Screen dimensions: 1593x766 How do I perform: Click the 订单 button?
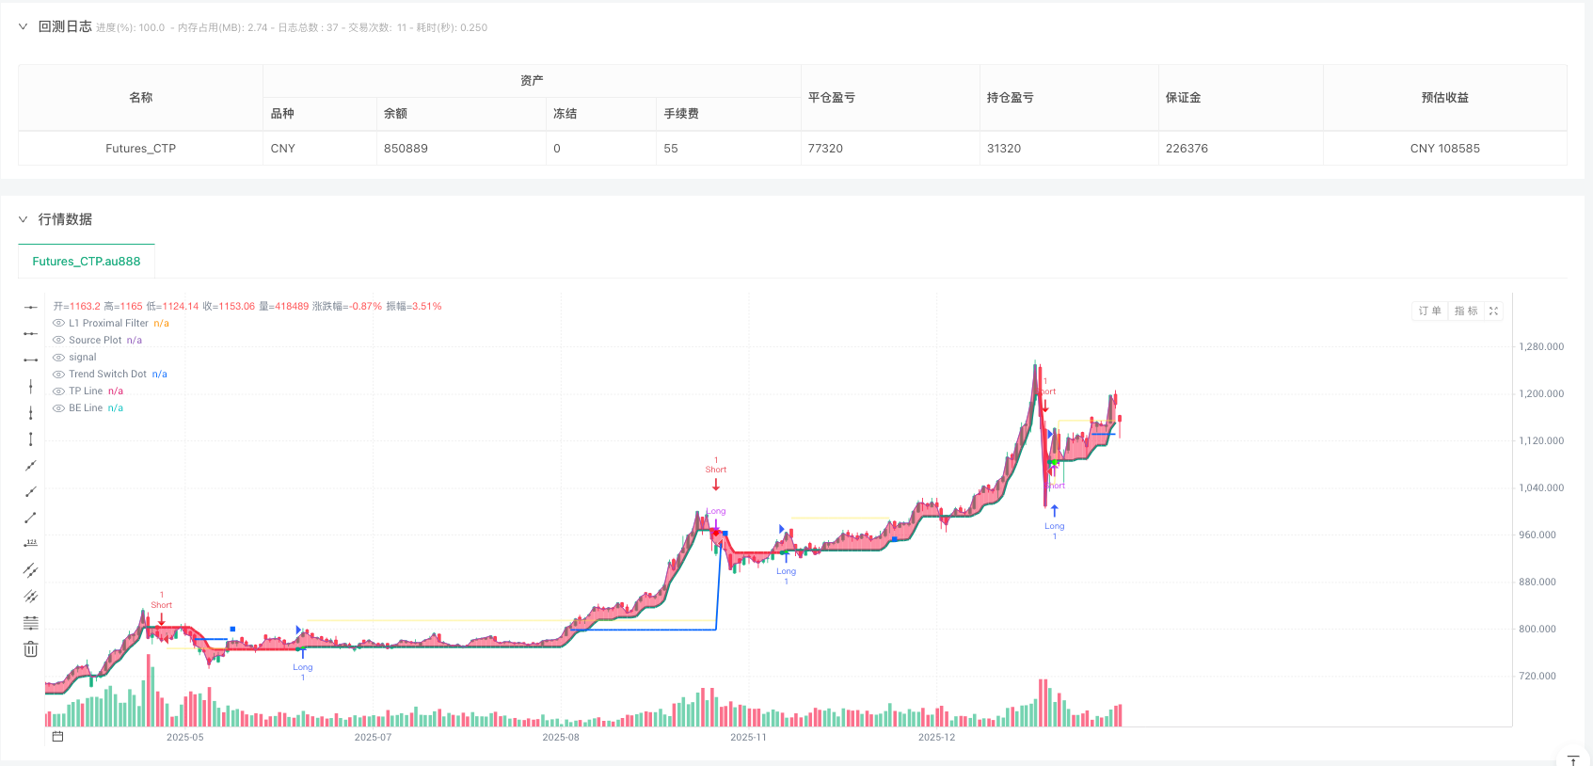[x=1430, y=311]
